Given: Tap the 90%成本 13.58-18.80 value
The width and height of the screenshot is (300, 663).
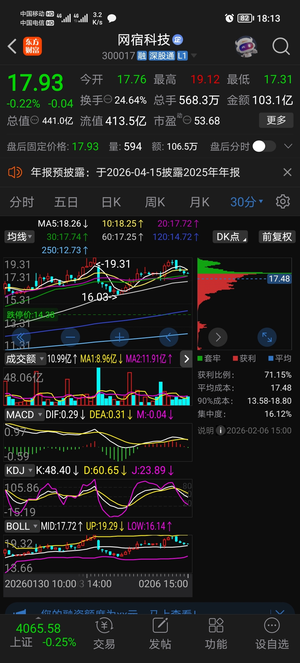Looking at the screenshot, I should tap(269, 401).
